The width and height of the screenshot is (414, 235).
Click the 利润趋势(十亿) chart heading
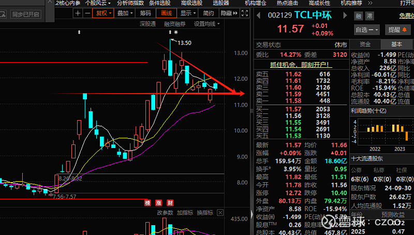click(x=368, y=111)
